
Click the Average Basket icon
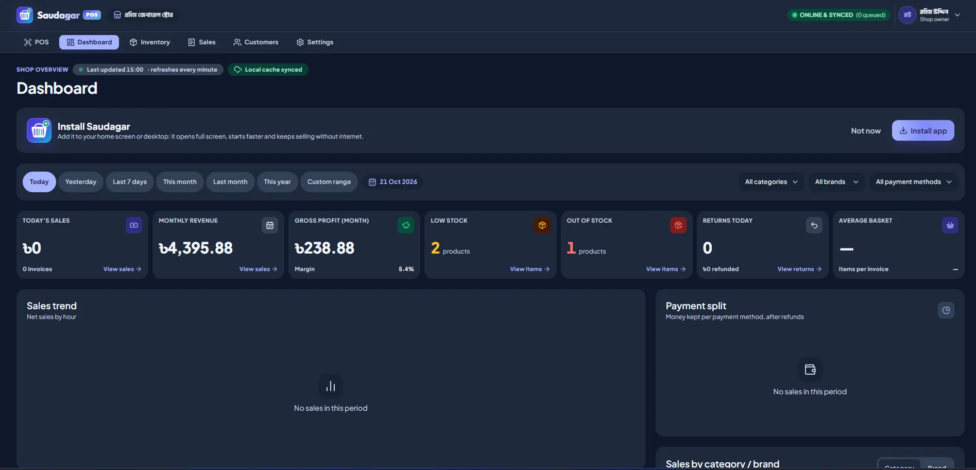(950, 225)
